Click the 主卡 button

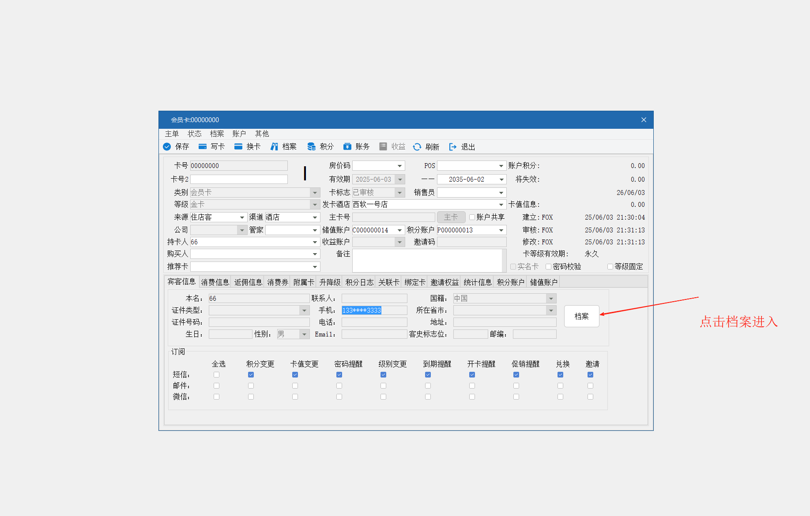click(x=451, y=217)
